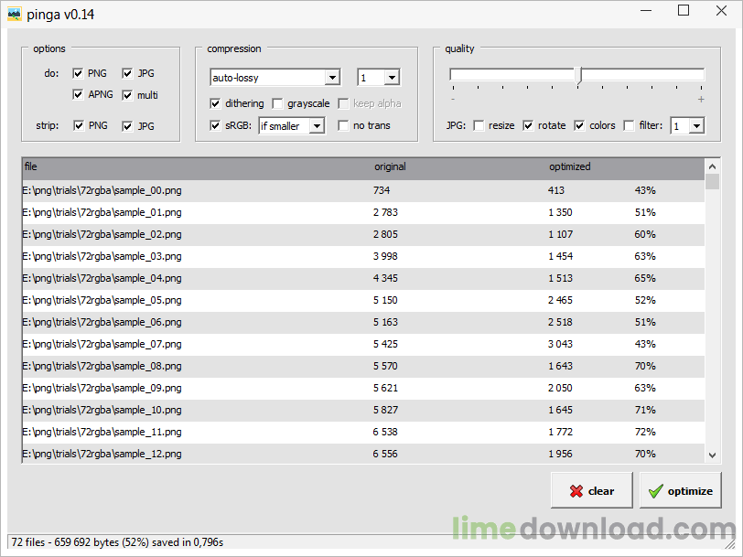Click the file column header
Screen dimensions: 743x557
[x=32, y=167]
